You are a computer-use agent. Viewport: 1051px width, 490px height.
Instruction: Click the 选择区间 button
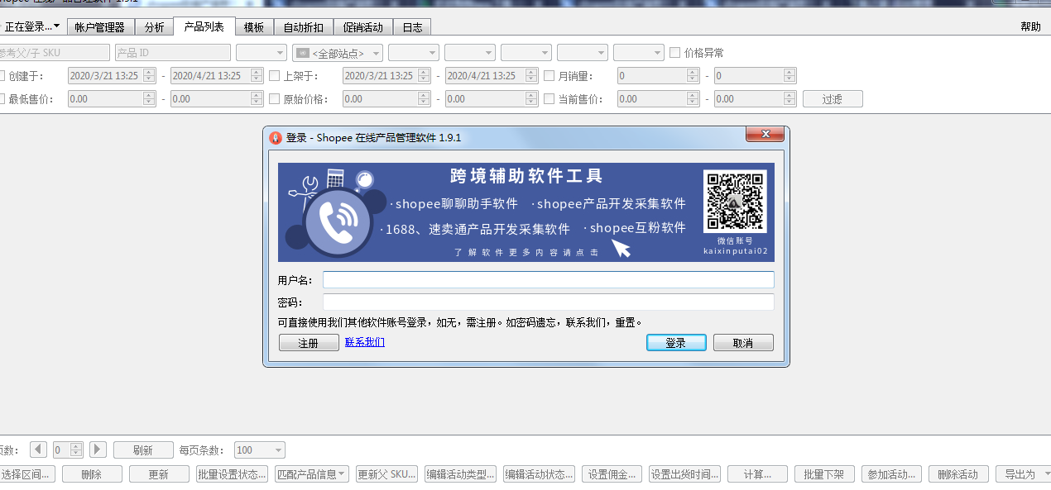pyautogui.click(x=27, y=474)
